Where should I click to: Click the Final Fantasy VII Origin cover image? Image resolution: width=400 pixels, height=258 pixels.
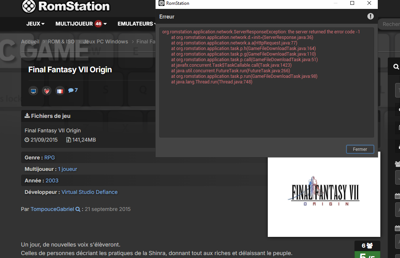tap(324, 197)
